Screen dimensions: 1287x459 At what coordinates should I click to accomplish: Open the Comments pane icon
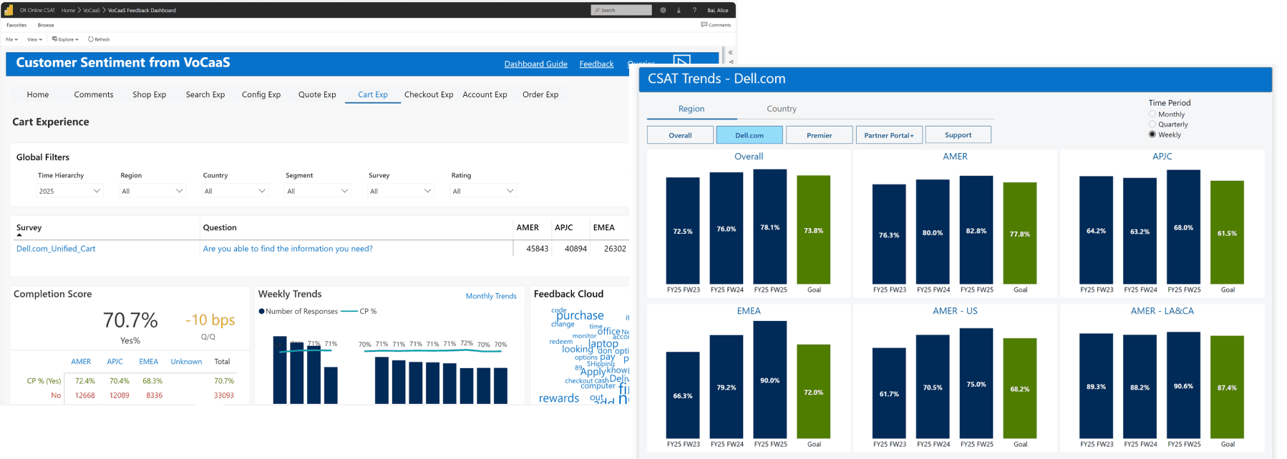coord(704,24)
